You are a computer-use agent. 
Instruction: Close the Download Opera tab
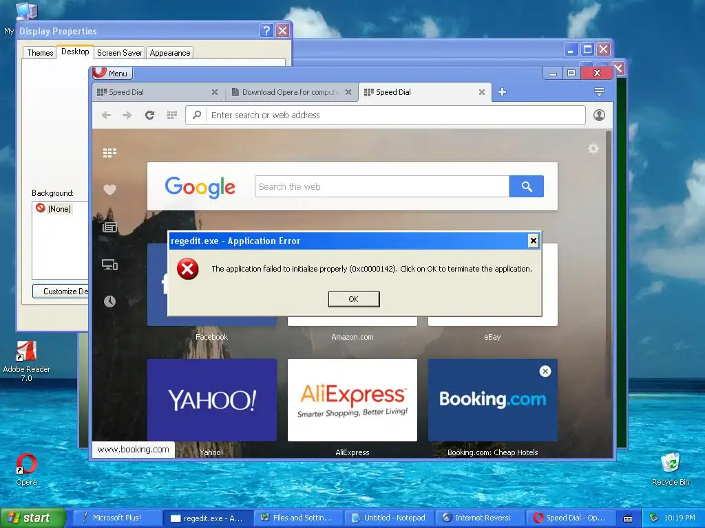[x=348, y=92]
